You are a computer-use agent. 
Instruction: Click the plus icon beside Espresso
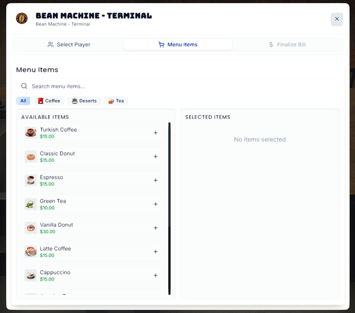click(x=156, y=180)
